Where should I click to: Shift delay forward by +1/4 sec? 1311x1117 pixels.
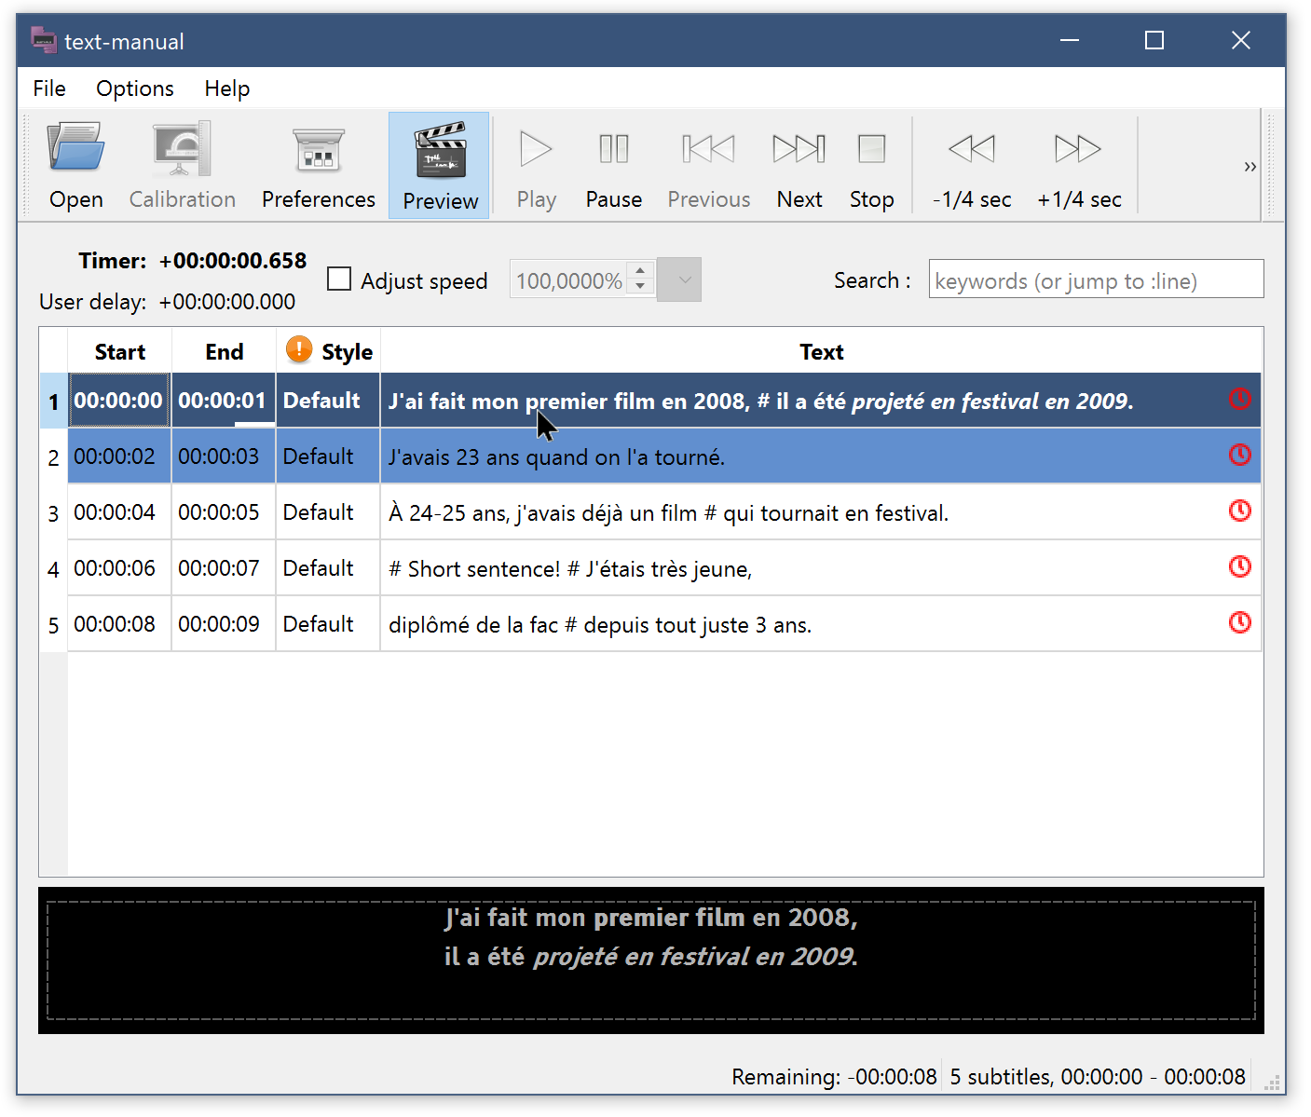(x=1079, y=166)
